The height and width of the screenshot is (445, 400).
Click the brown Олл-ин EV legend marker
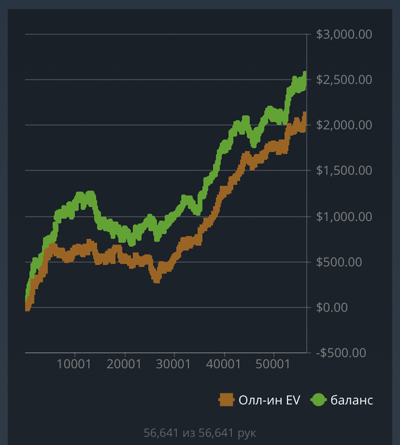coord(225,400)
